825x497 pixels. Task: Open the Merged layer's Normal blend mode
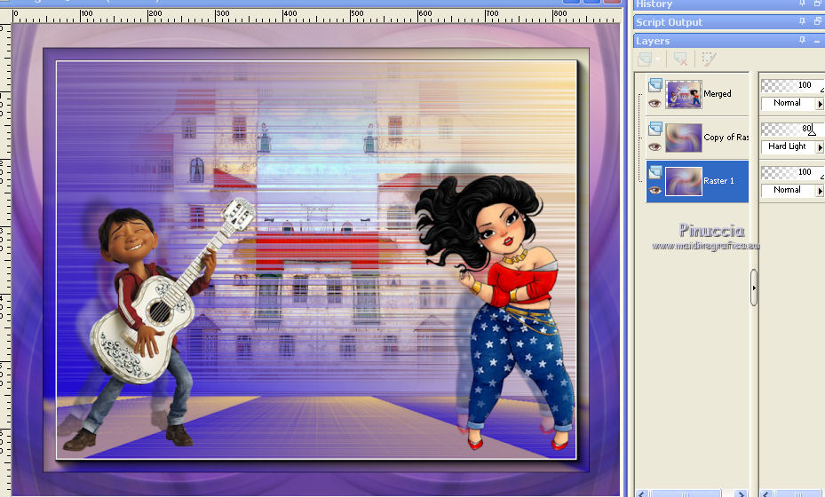pos(787,103)
